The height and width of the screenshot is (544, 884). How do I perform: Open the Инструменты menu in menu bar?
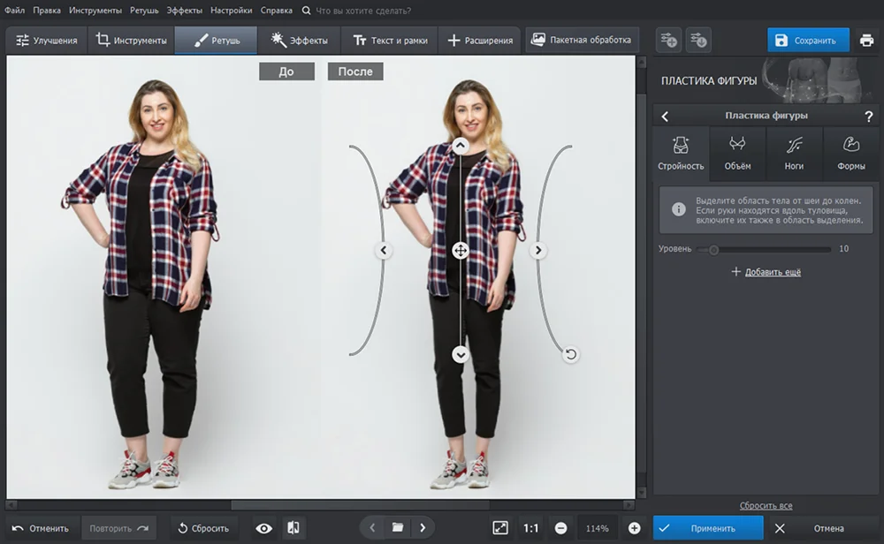95,10
